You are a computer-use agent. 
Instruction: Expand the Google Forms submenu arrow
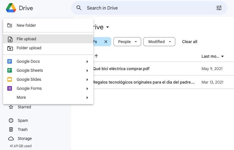click(87, 89)
